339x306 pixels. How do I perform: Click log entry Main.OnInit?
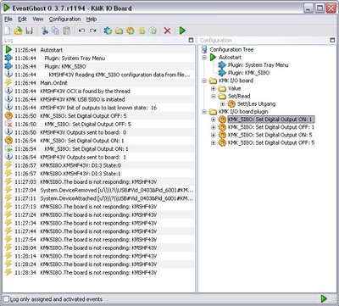point(53,83)
